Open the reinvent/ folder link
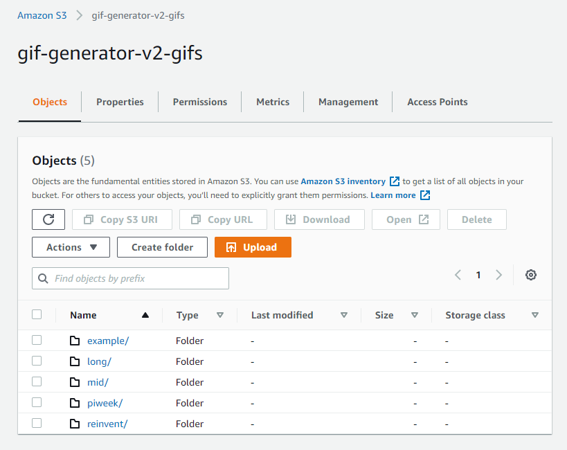The width and height of the screenshot is (567, 450). pos(107,424)
